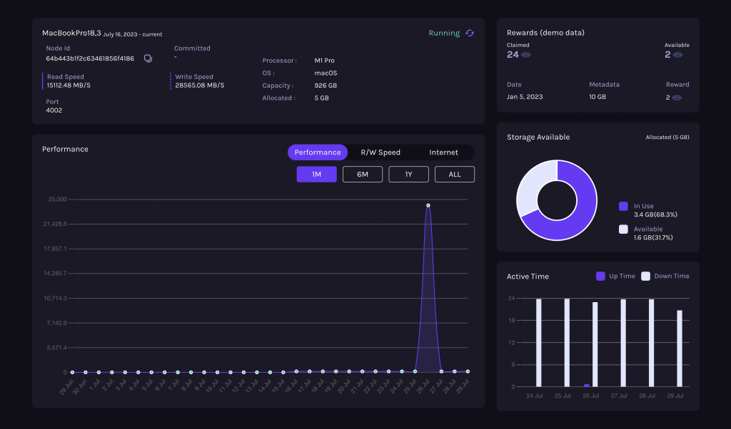Show ALL time performance data
The width and height of the screenshot is (731, 429).
454,175
